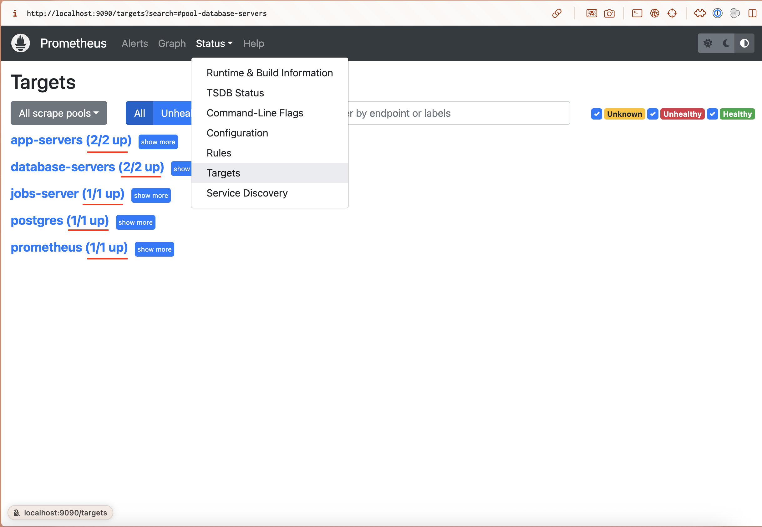
Task: Select the All targets filter button
Action: point(140,113)
